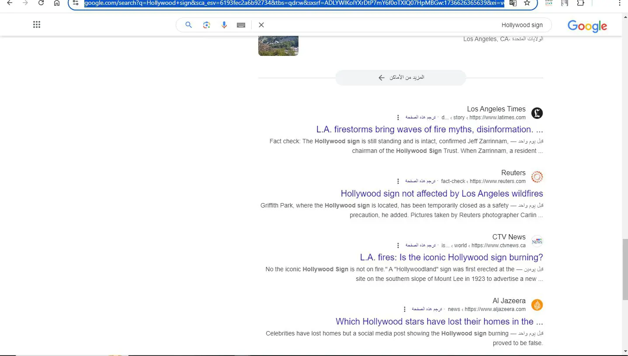This screenshot has width=628, height=356.
Task: Translate the Reuters result page
Action: point(420,181)
